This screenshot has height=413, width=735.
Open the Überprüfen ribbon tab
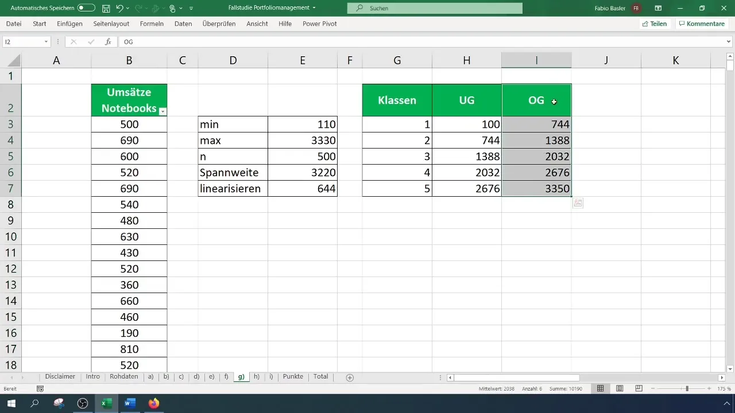pyautogui.click(x=219, y=24)
